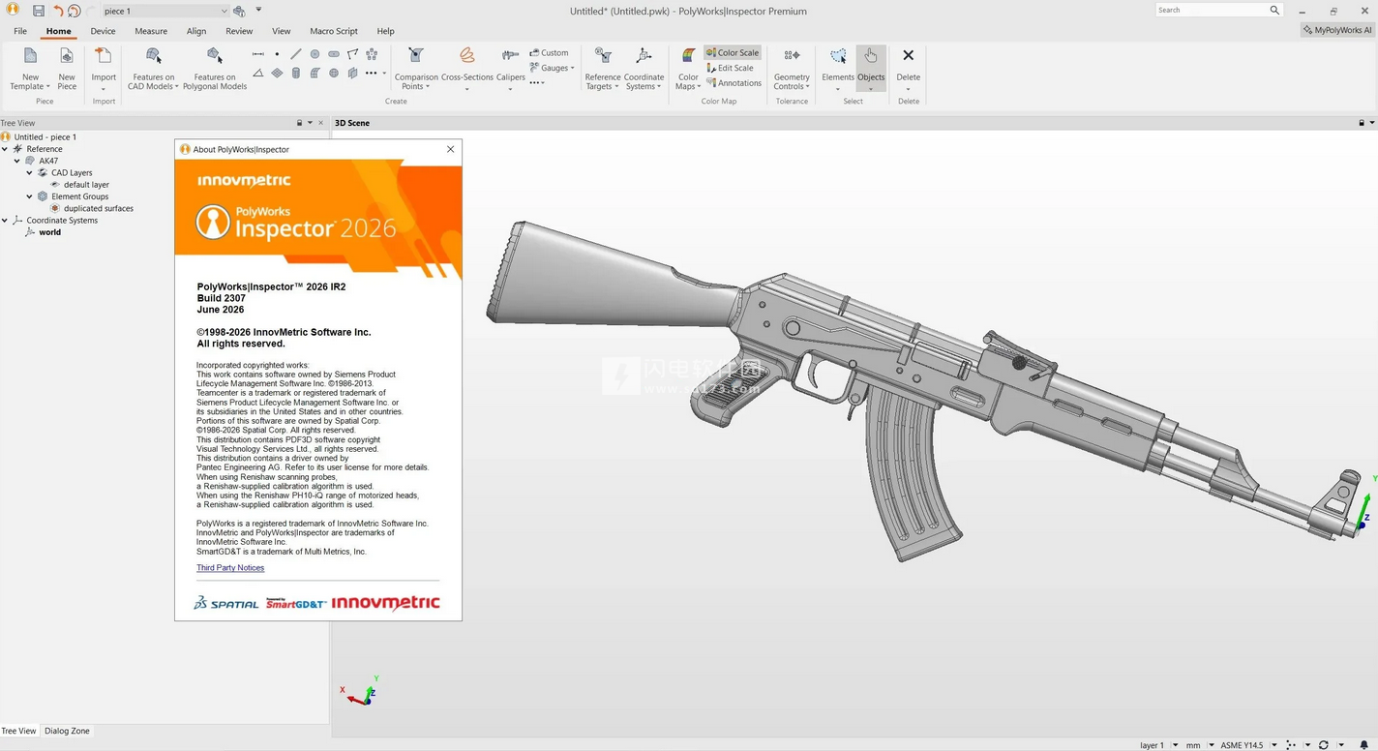Select the angle feature icon
1378x751 pixels.
tap(258, 73)
